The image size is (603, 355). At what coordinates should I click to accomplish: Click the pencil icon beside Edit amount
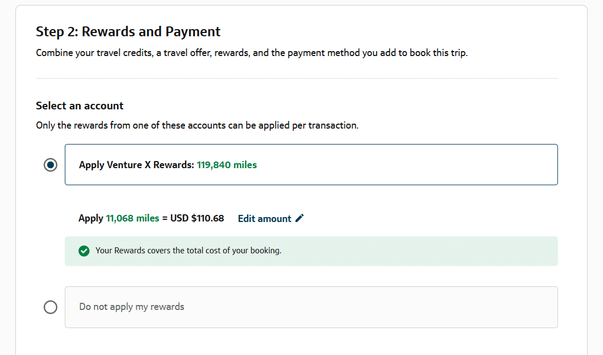tap(299, 218)
